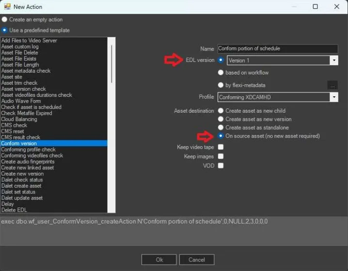Select 'Audio Wave Form' template in list
This screenshot has height=271, width=348.
pyautogui.click(x=20, y=101)
